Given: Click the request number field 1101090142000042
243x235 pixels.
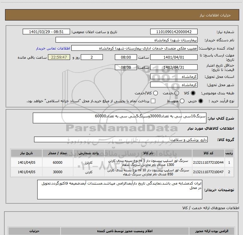Looking at the screenshot, I should pos(174,32).
